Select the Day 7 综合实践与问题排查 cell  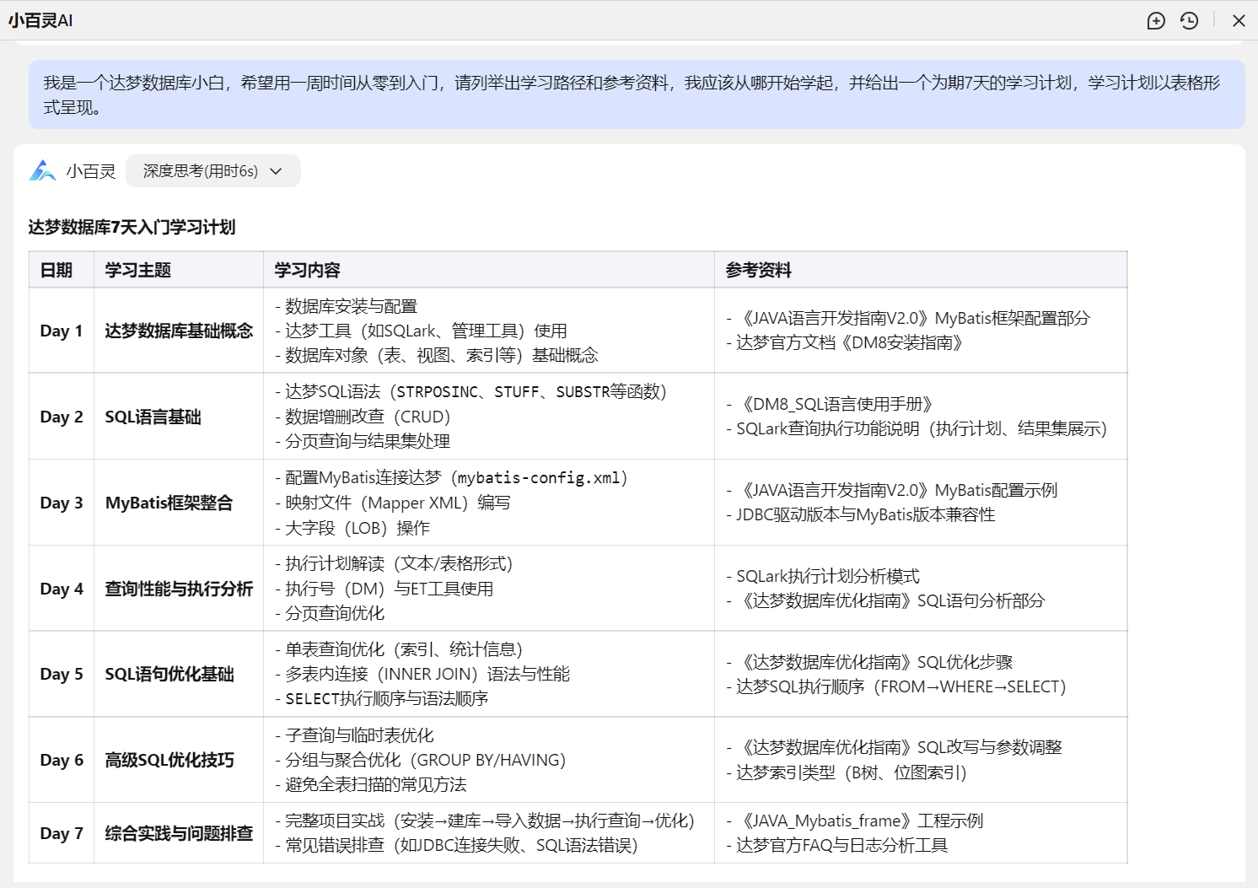pos(180,833)
